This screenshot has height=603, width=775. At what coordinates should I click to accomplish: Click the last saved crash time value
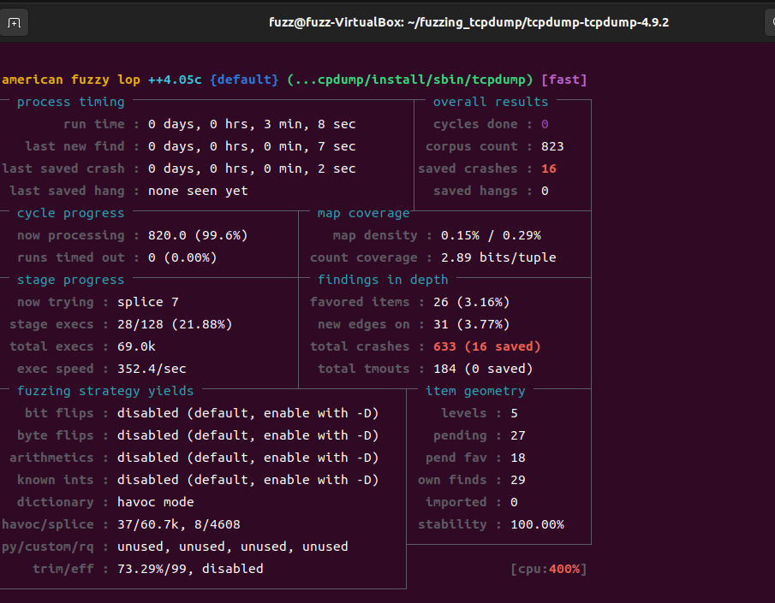point(252,168)
